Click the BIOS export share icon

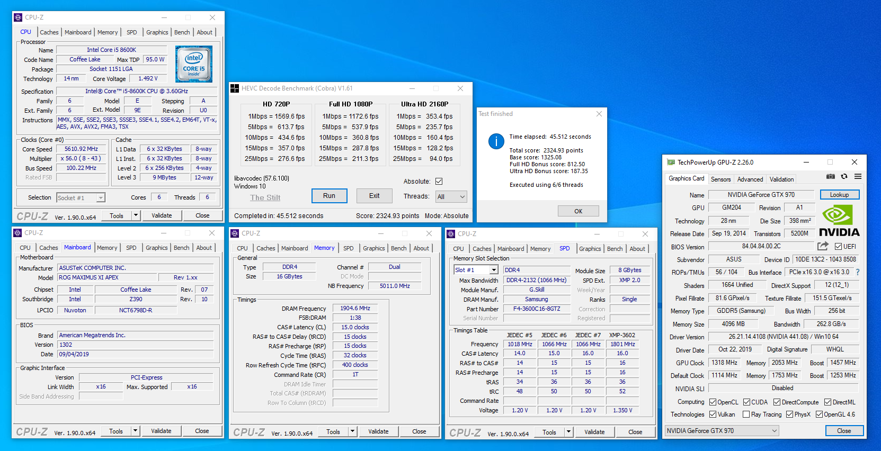click(823, 246)
